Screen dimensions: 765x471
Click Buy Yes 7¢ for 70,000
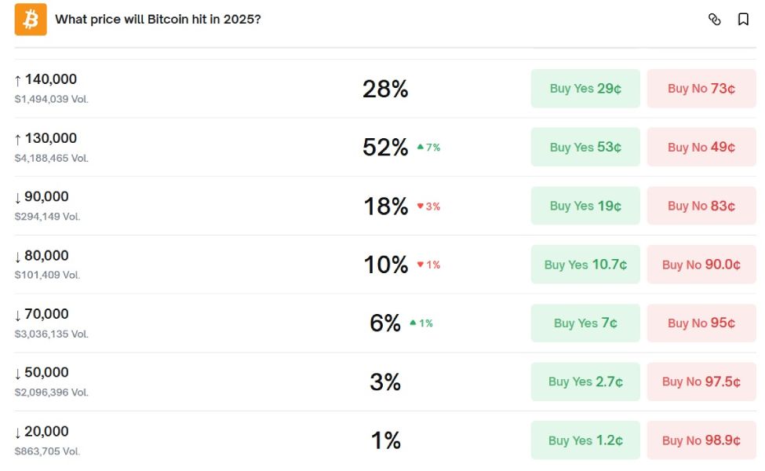coord(585,323)
